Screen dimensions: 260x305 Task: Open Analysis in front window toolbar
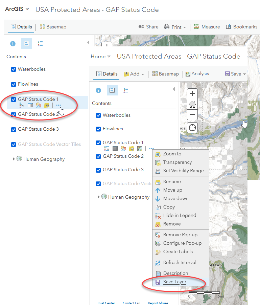coord(197,74)
